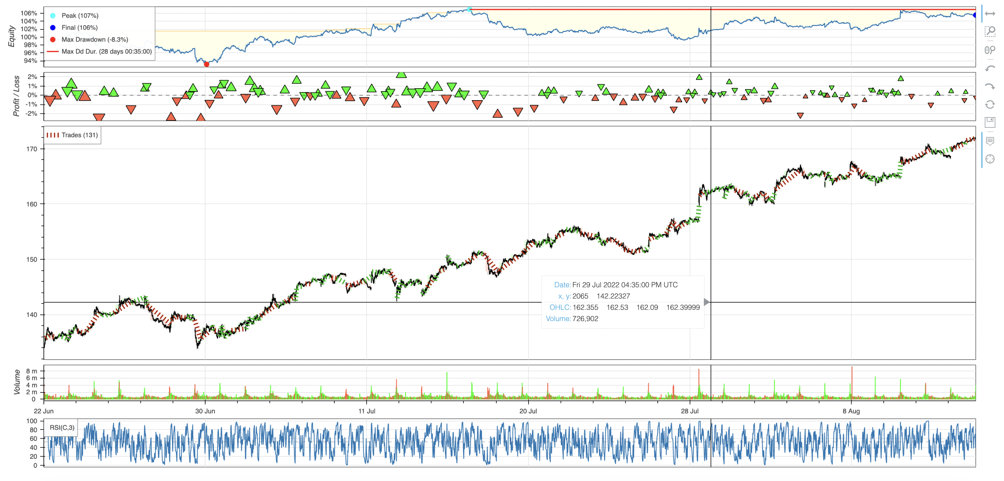This screenshot has height=481, width=1004.
Task: Click the OHLC high value 162.53
Action: click(x=617, y=307)
